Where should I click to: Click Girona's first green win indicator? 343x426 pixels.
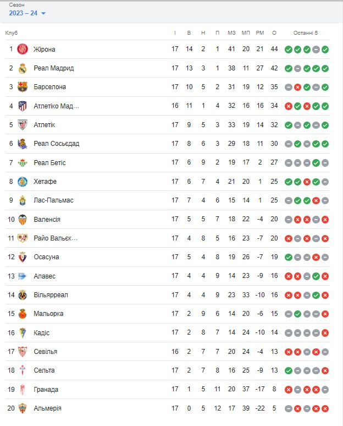click(x=289, y=50)
